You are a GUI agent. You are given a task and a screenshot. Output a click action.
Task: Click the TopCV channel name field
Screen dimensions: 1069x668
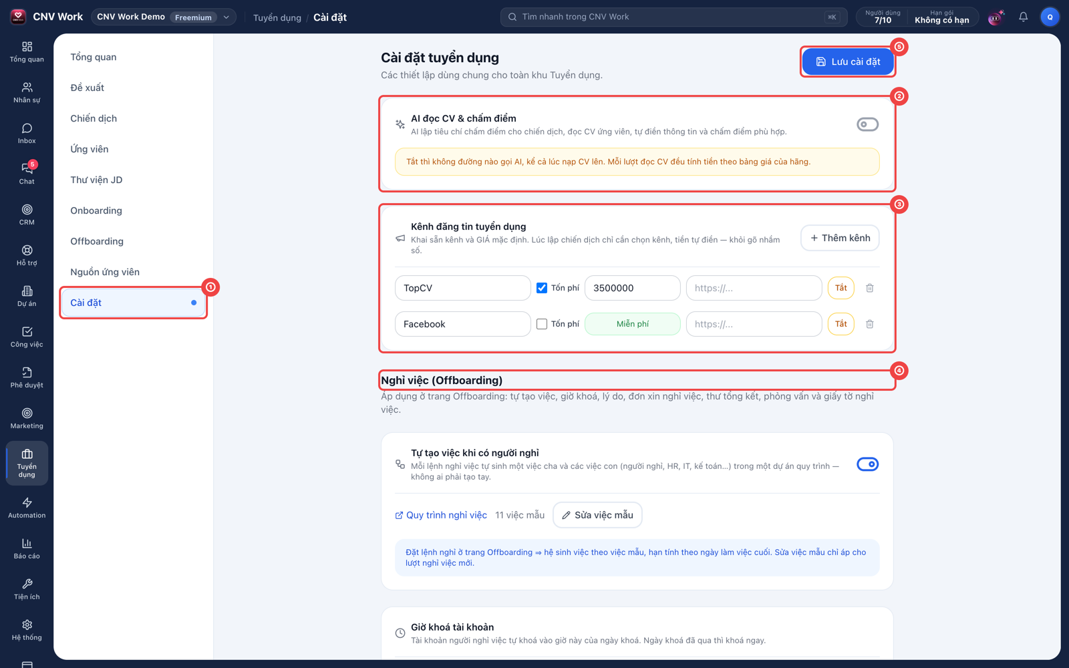click(462, 288)
